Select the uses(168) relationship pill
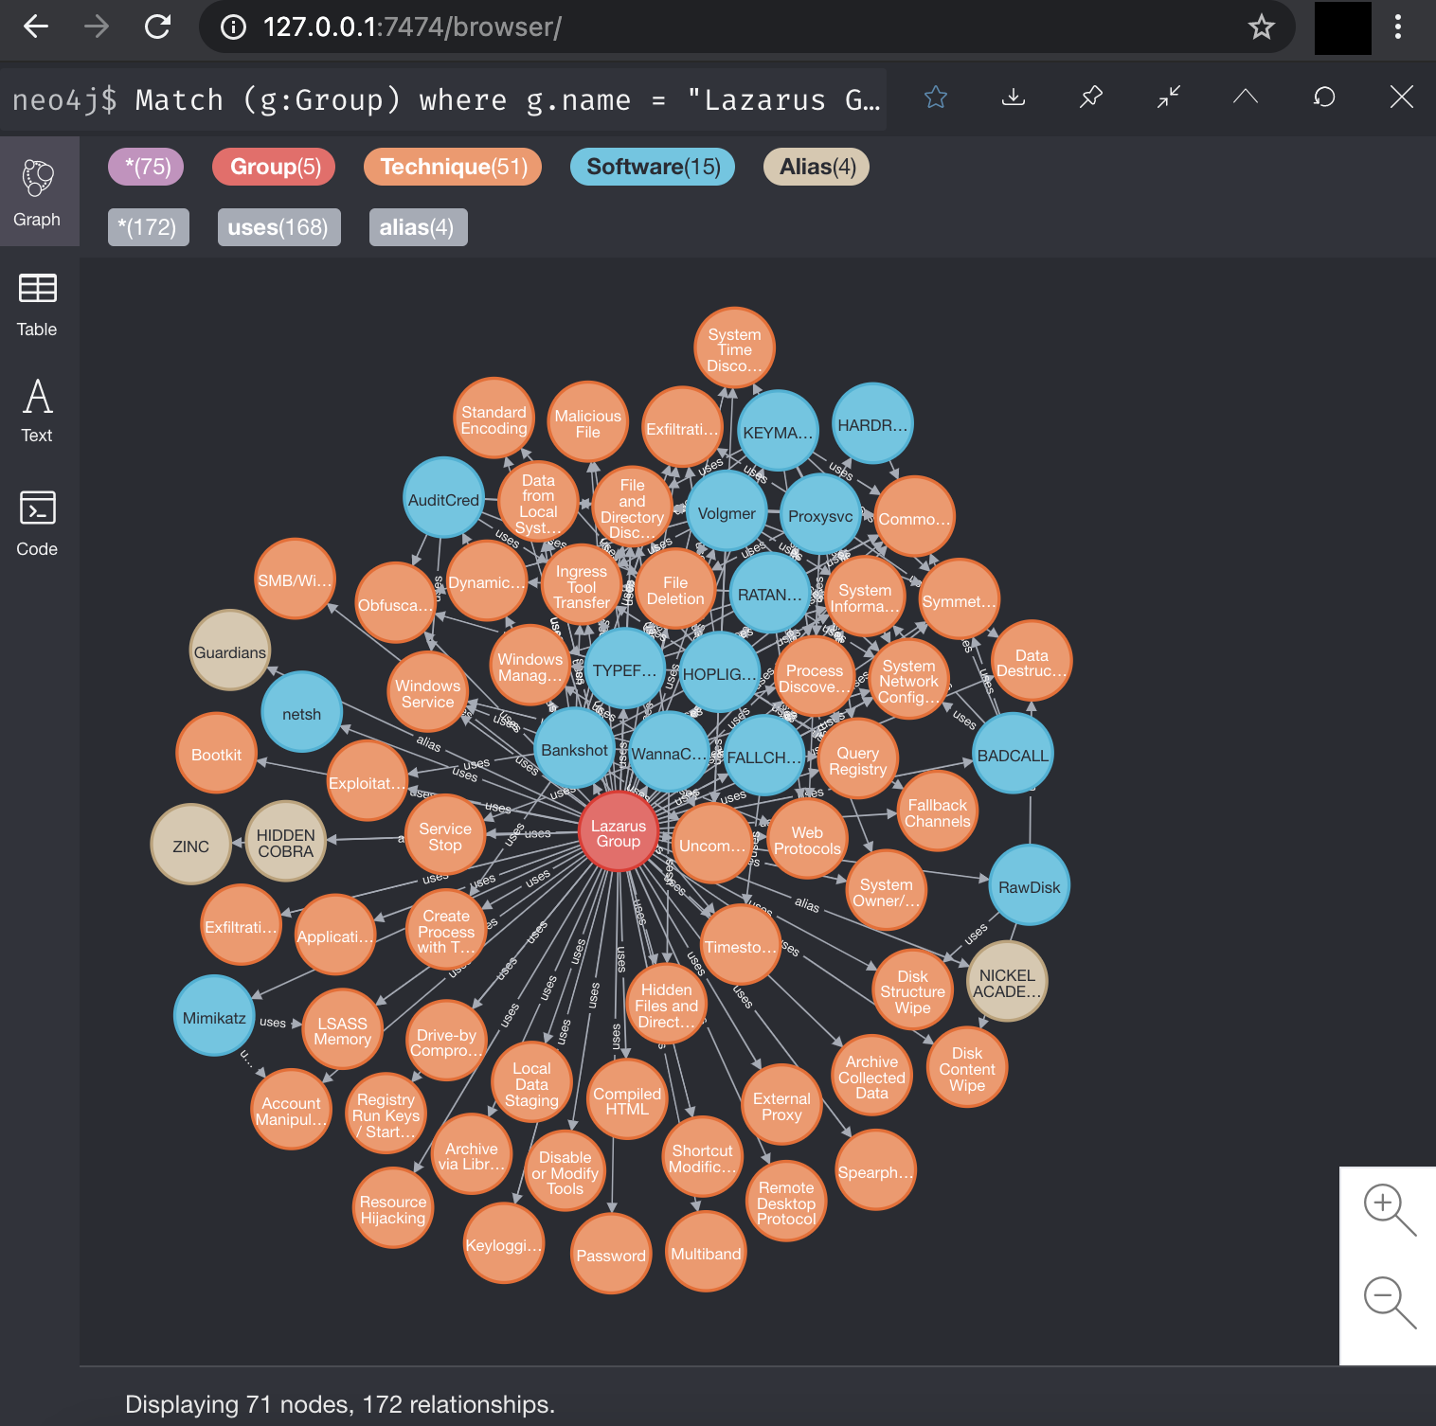 tap(279, 227)
